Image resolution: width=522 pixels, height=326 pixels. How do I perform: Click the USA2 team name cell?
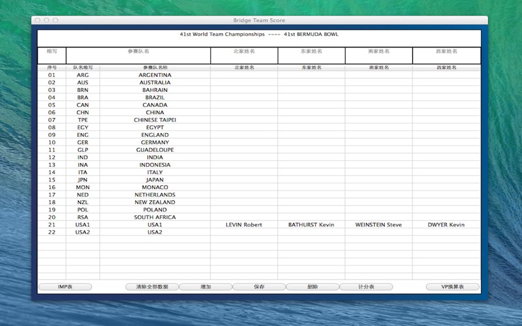155,232
